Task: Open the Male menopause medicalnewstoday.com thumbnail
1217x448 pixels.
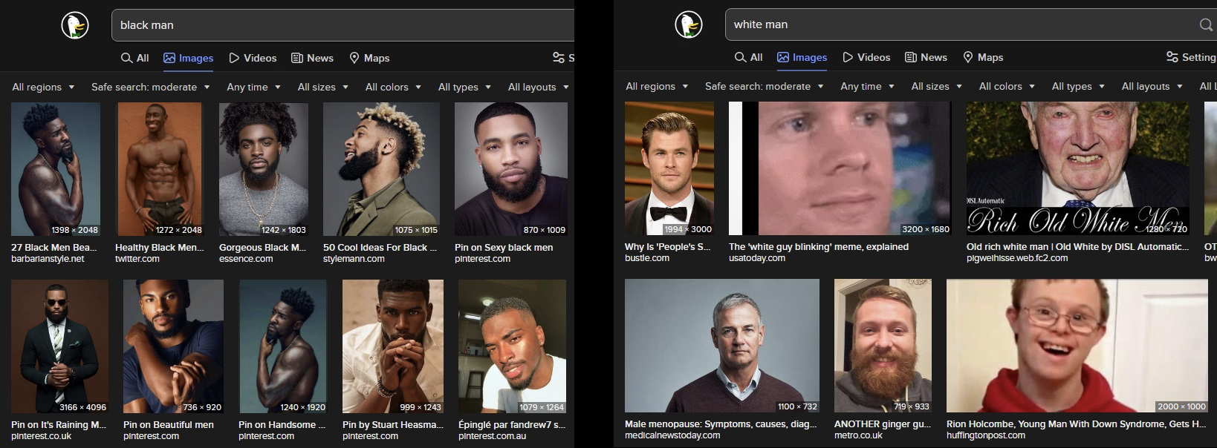Action: (722, 346)
